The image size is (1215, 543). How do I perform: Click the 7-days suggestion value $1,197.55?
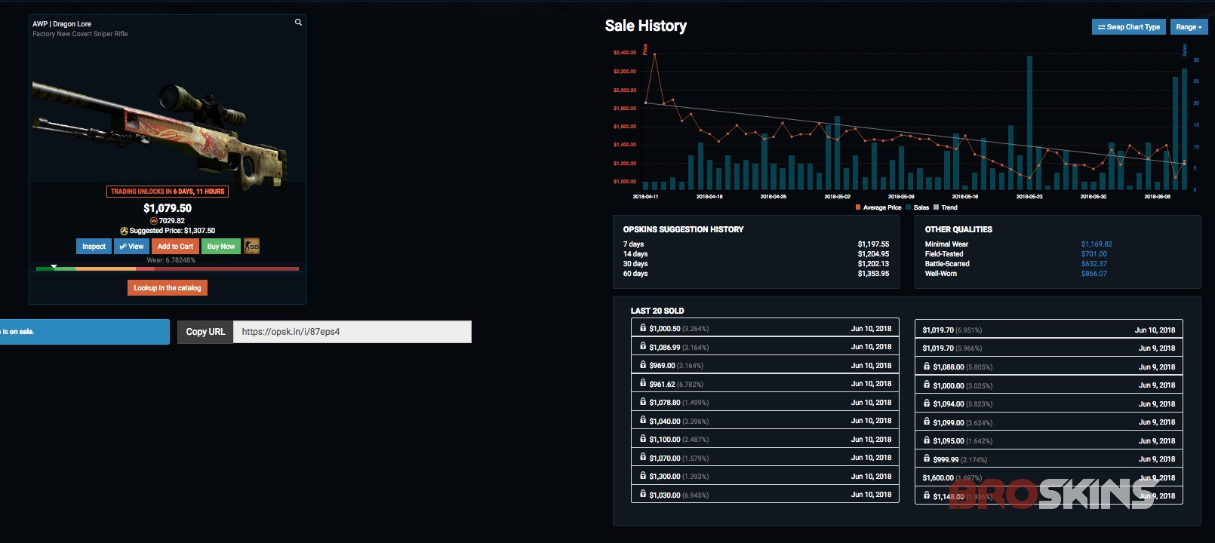[873, 244]
